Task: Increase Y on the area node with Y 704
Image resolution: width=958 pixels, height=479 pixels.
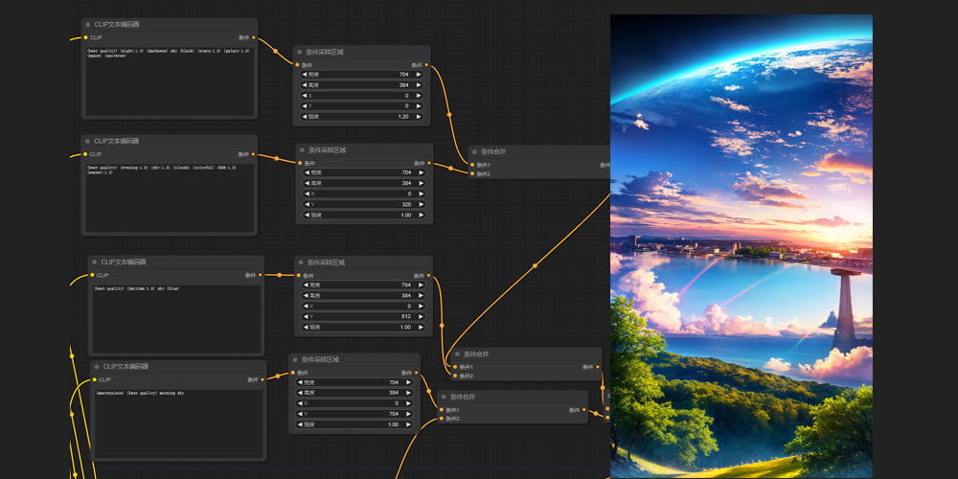Action: tap(408, 414)
